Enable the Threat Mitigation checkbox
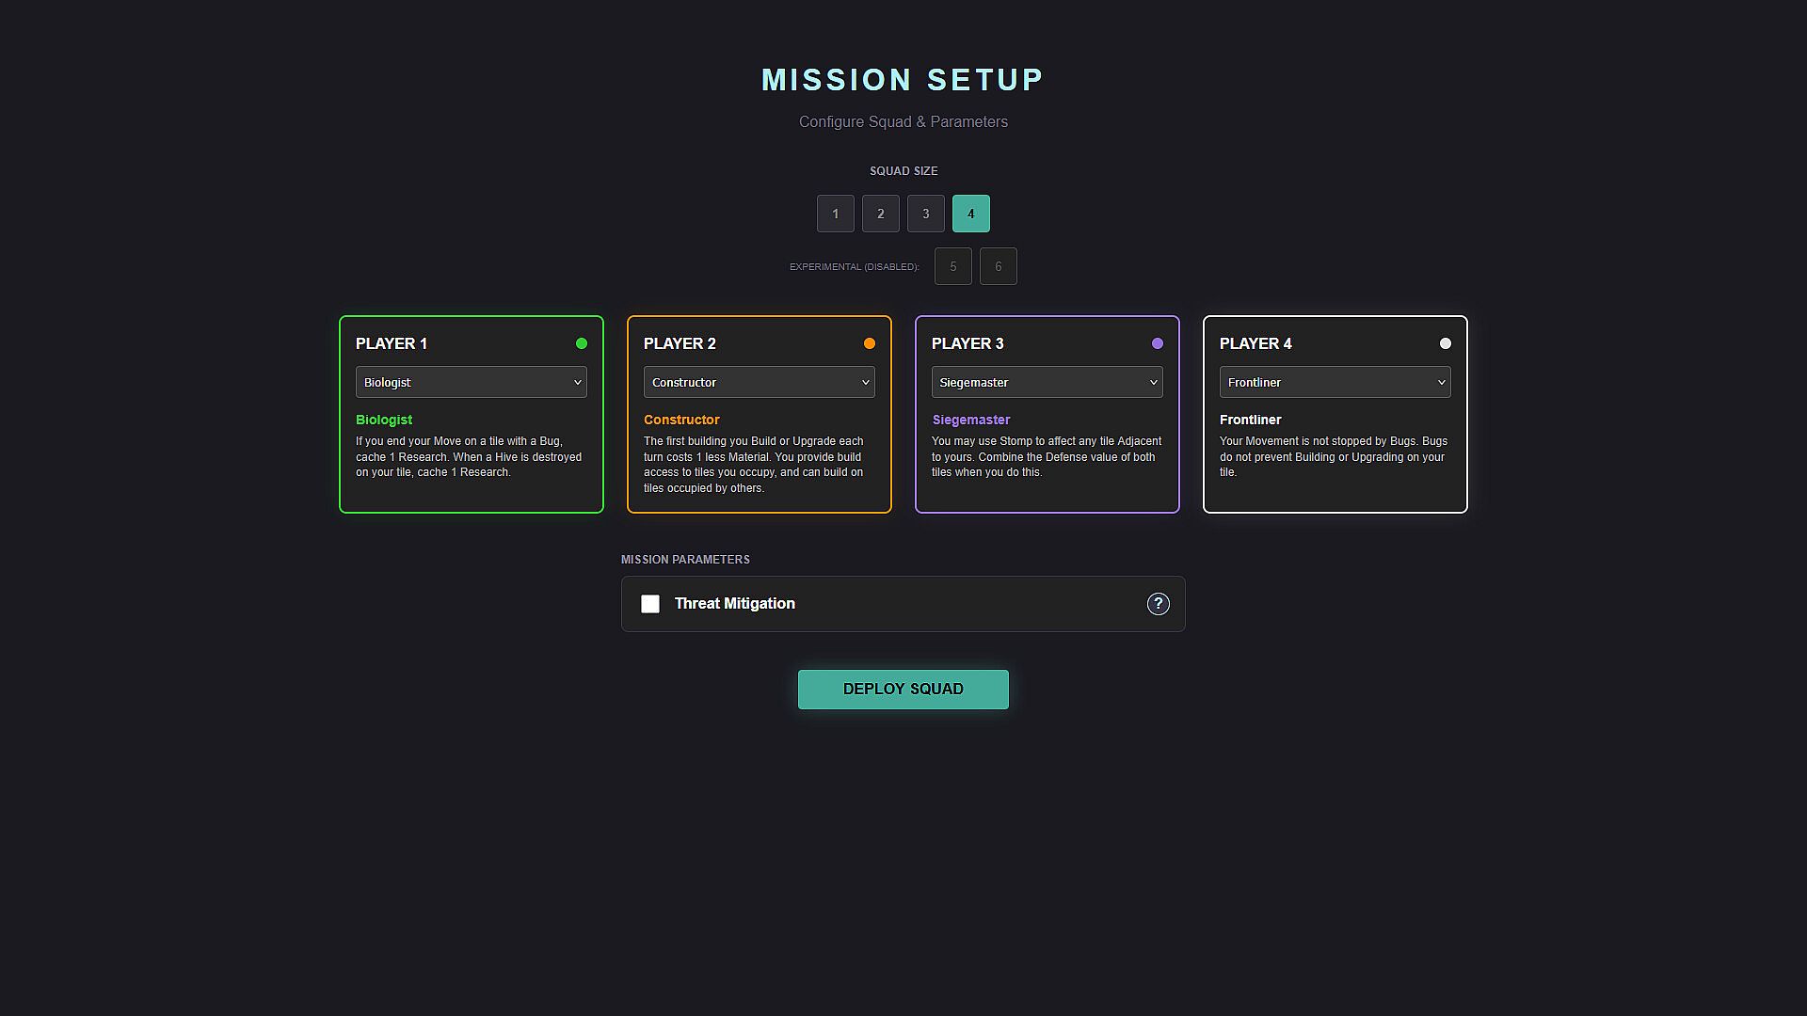The image size is (1807, 1016). tap(650, 604)
